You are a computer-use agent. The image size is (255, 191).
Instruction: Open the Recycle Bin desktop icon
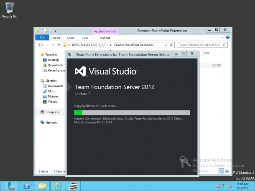[x=10, y=10]
